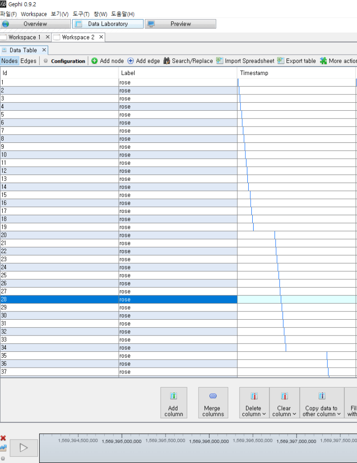Open More actions puzzle icon
This screenshot has height=463, width=357.
pos(323,61)
